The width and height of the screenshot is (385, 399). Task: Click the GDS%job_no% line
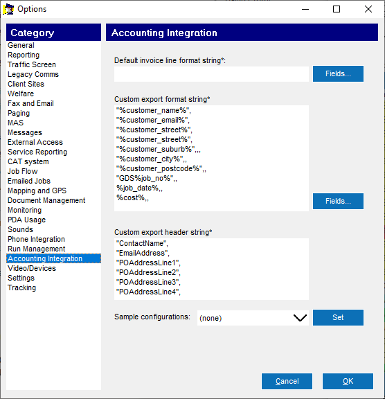[147, 179]
